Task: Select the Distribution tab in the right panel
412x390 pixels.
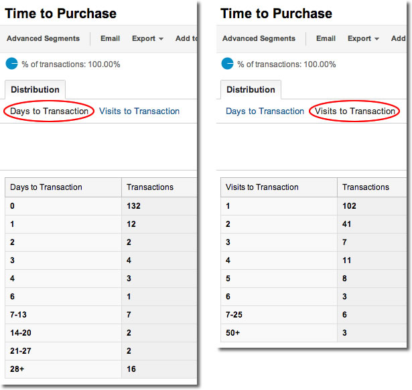Action: coord(251,90)
